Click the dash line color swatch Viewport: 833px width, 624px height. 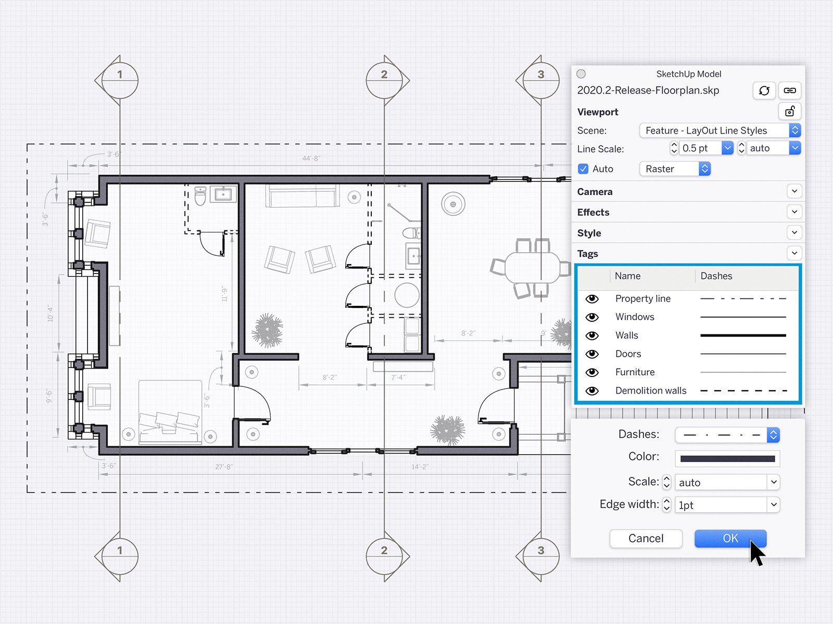coord(727,459)
